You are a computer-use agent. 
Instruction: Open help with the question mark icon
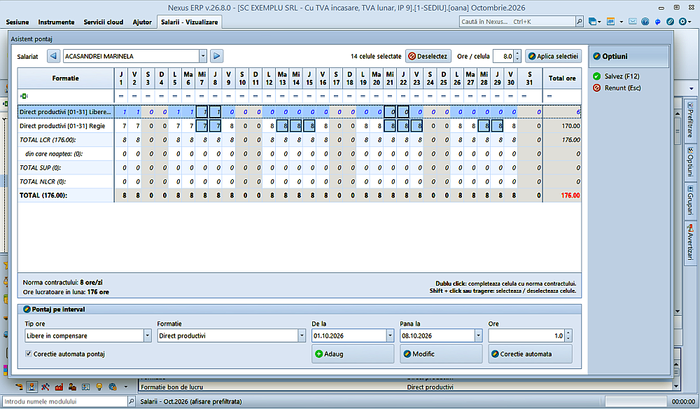(x=645, y=22)
